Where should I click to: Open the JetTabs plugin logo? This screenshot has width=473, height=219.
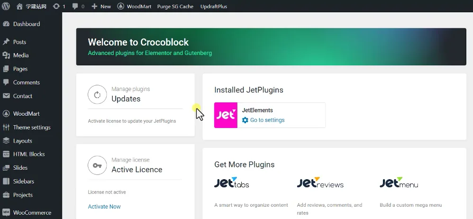[231, 182]
